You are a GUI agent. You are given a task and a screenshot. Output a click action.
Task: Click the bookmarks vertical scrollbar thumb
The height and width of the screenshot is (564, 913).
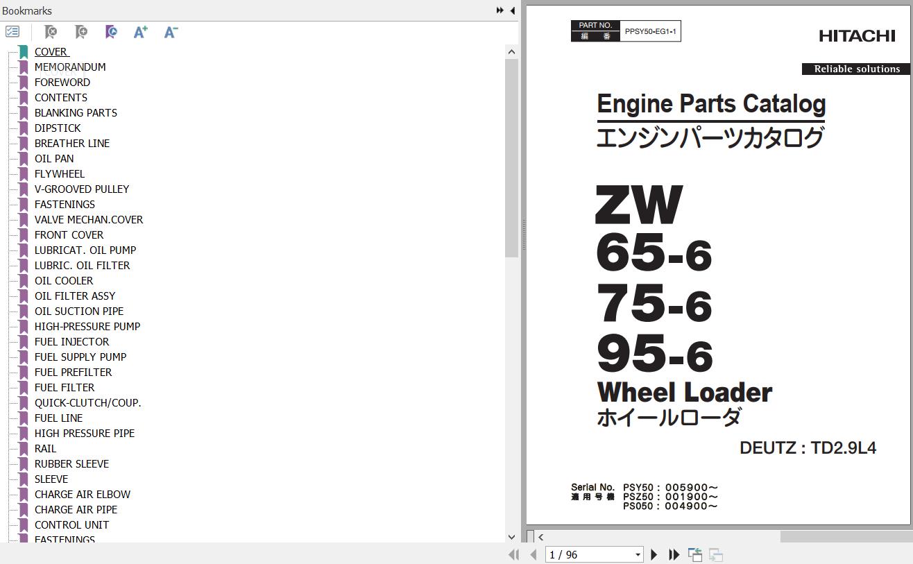pos(512,157)
